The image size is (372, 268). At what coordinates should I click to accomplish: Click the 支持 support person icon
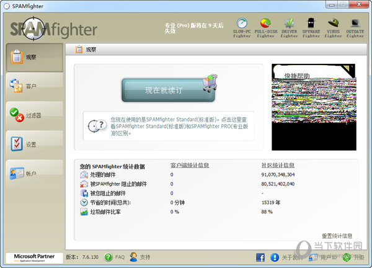pyautogui.click(x=133, y=257)
